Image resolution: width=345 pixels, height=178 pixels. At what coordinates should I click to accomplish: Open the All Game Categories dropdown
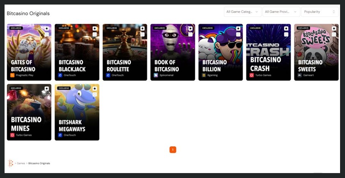click(x=243, y=12)
